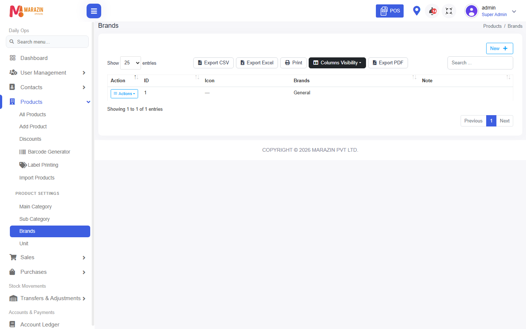Sort by Brands column

point(354,80)
